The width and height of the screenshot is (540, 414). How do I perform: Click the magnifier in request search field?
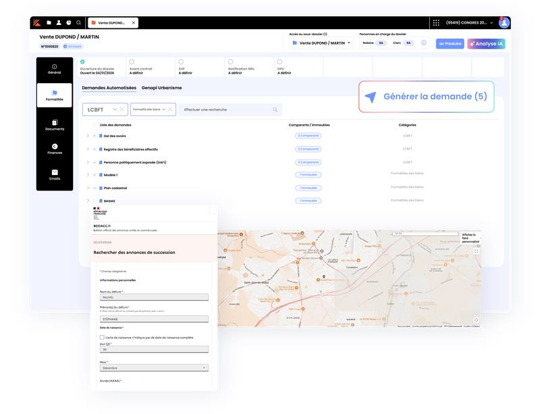coord(275,109)
